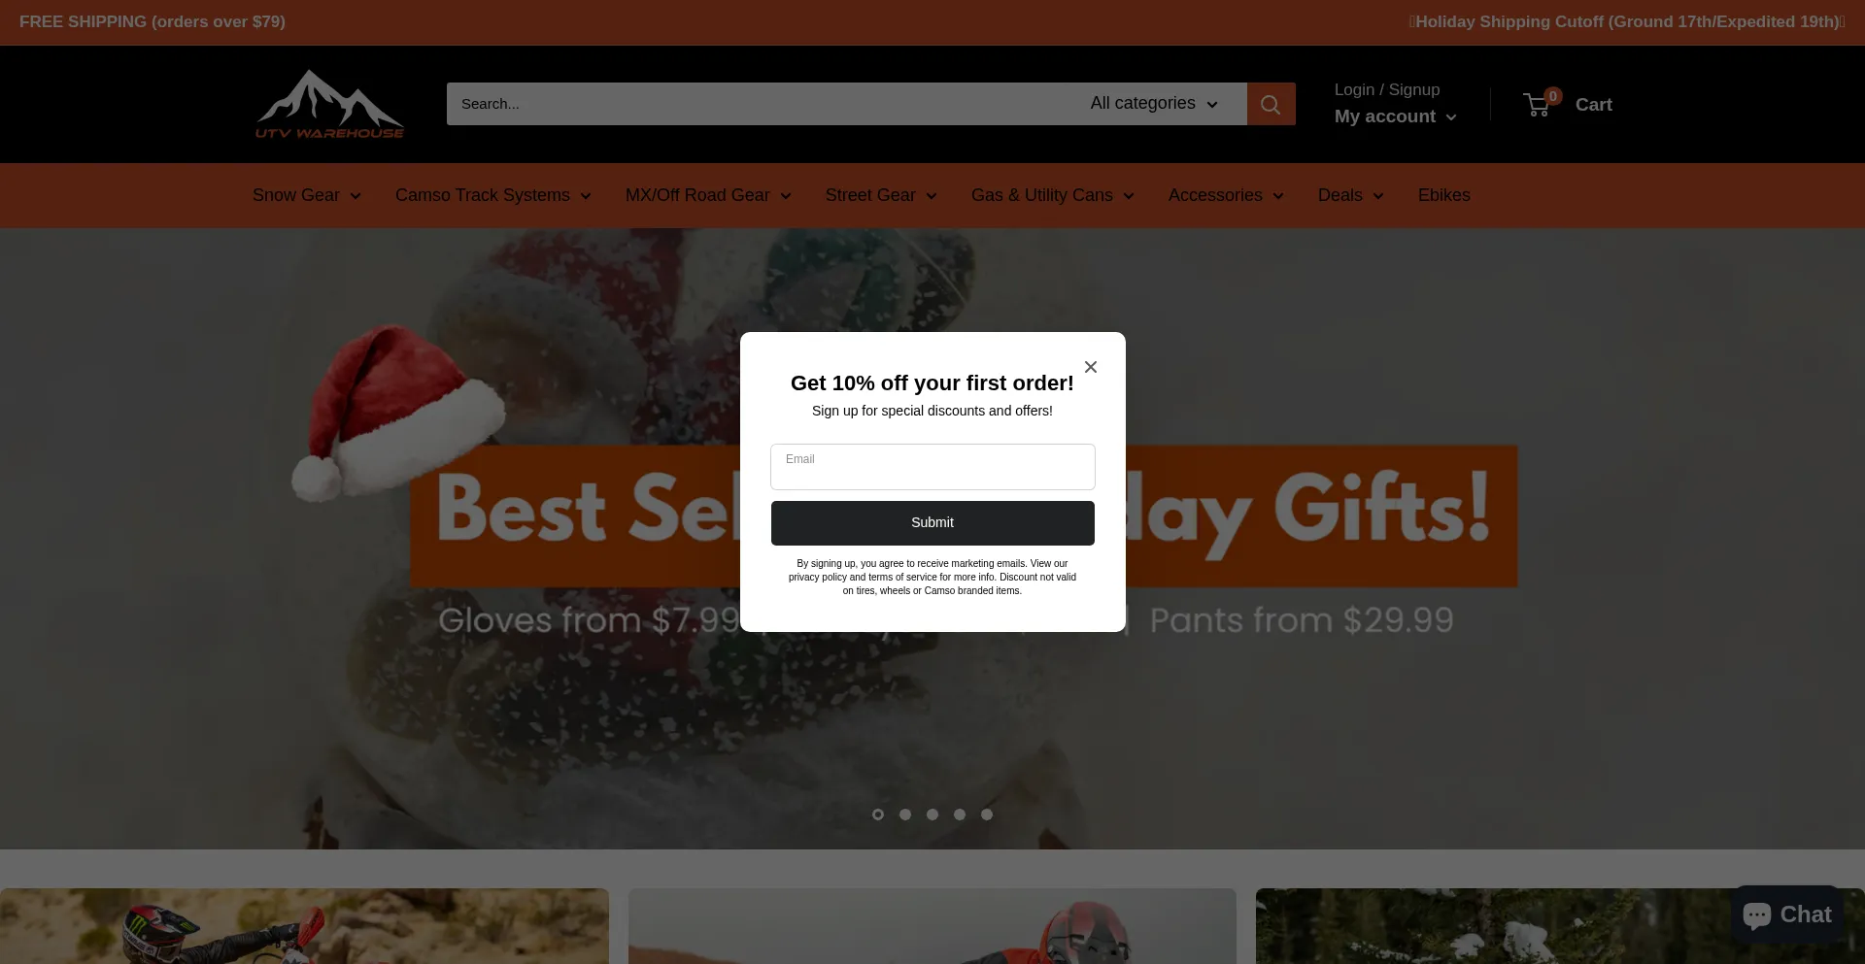Open the Chat bubble widget
The height and width of the screenshot is (964, 1865).
(1786, 914)
